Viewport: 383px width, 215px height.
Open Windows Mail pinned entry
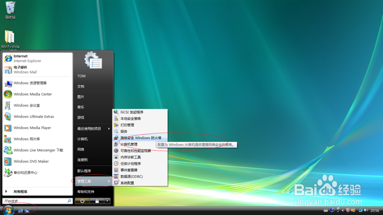[x=37, y=70]
